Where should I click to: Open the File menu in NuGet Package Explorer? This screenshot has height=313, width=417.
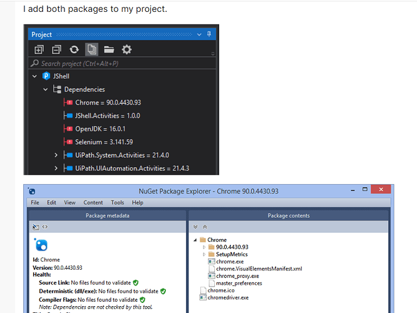point(35,203)
